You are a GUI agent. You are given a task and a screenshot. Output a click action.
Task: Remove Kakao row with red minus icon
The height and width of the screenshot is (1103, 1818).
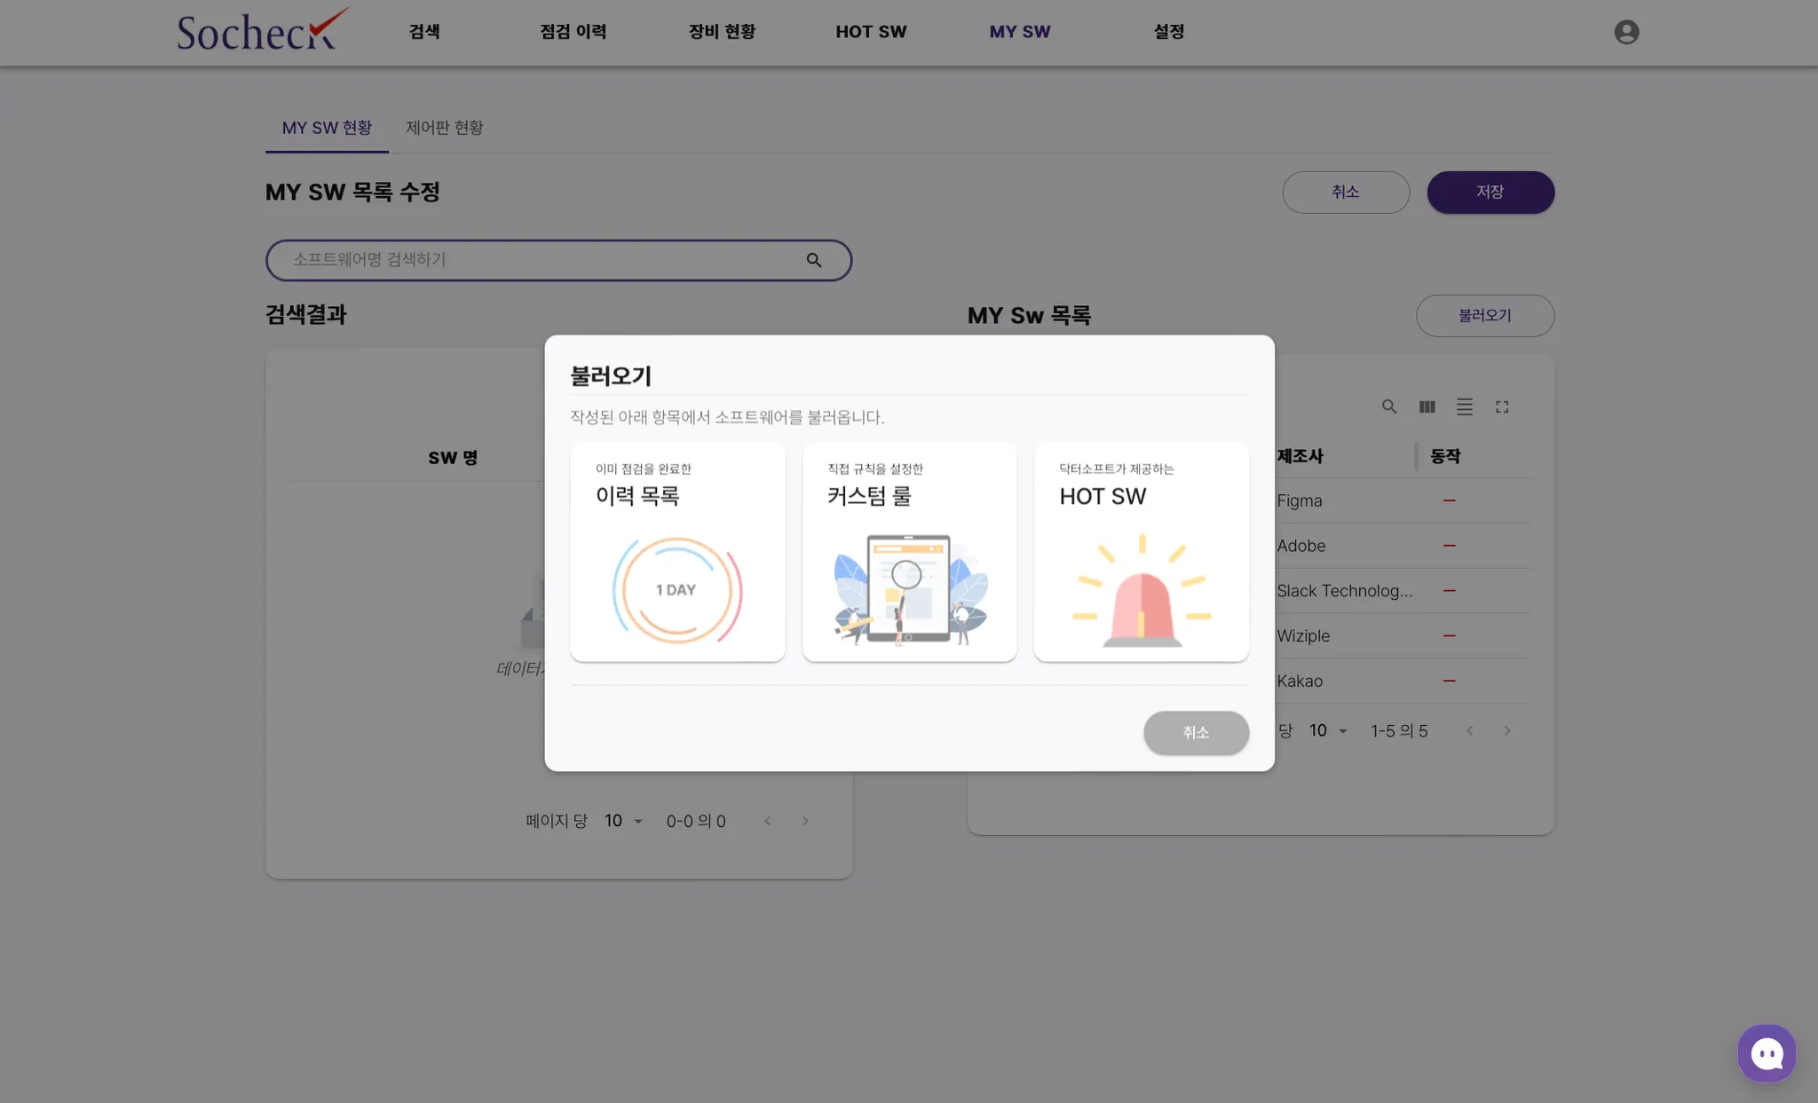coord(1449,681)
